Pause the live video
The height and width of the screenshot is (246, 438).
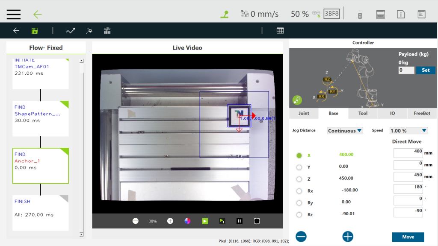240,221
